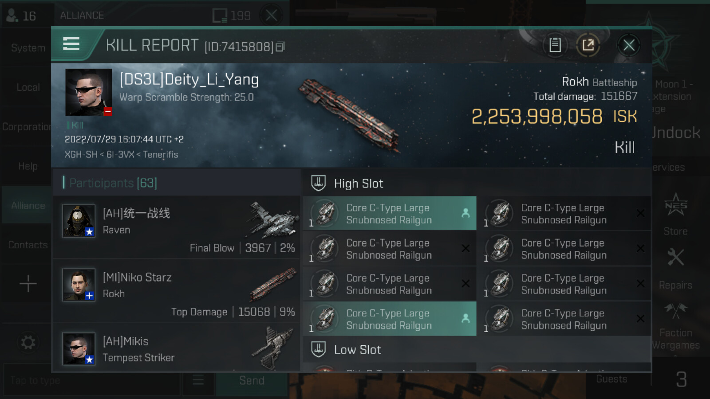The height and width of the screenshot is (399, 710).
Task: Click the Tap to type chat field
Action: coord(92,380)
